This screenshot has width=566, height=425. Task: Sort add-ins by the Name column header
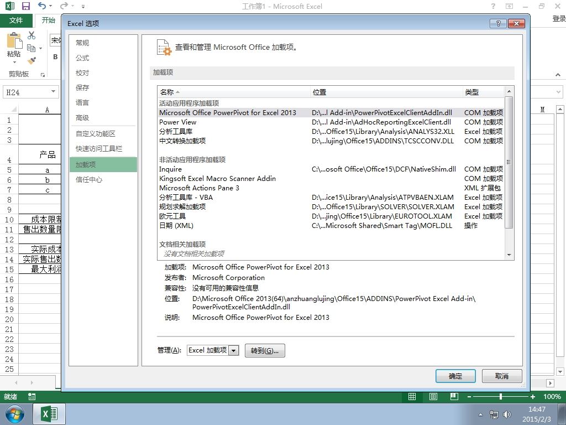coord(234,92)
